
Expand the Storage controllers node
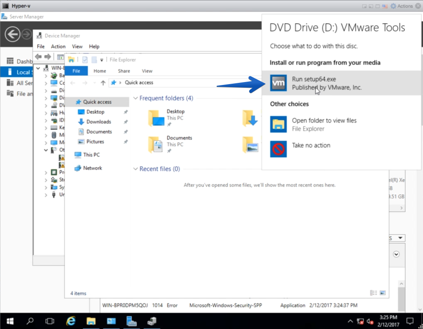click(x=46, y=180)
